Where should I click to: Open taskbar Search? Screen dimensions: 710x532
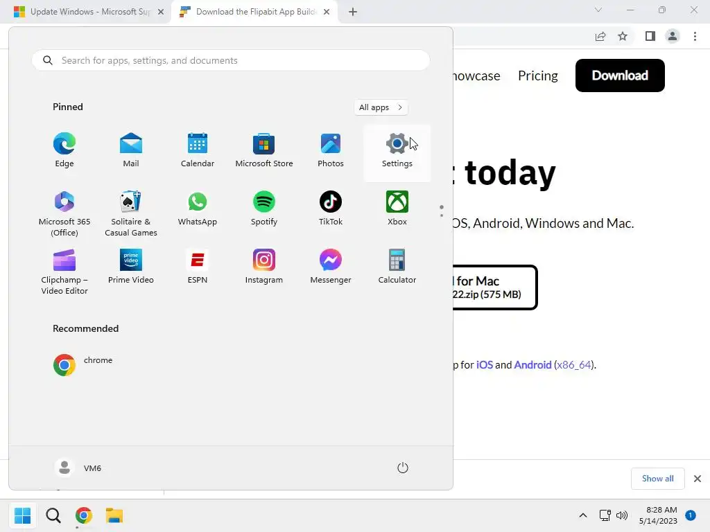pos(53,515)
